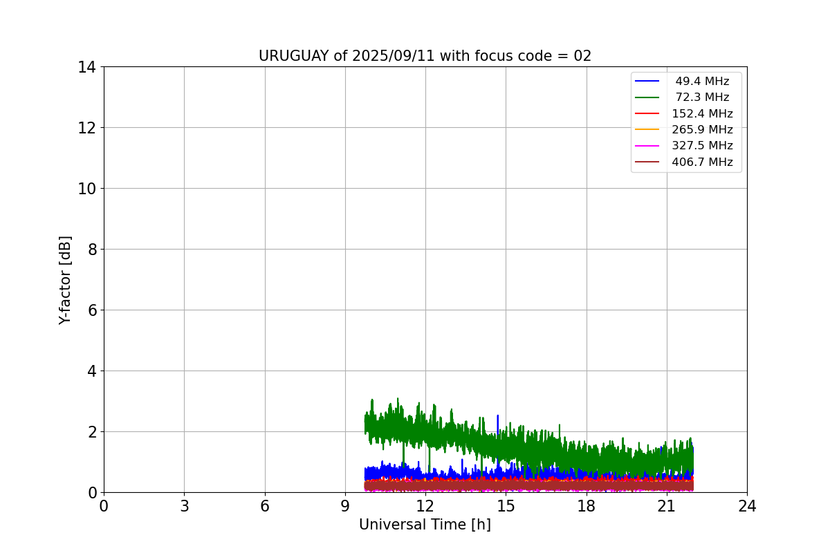Viewport: 830px width, 553px height.
Task: Select the 327.5 MHz legend label
Action: click(x=702, y=146)
